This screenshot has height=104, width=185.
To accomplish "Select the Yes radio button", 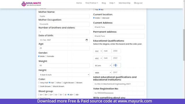I will tap(94, 10).
